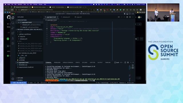Open the Remote Explorer icon in the activity bar
Screen dimensions: 183x103
click(13, 23)
